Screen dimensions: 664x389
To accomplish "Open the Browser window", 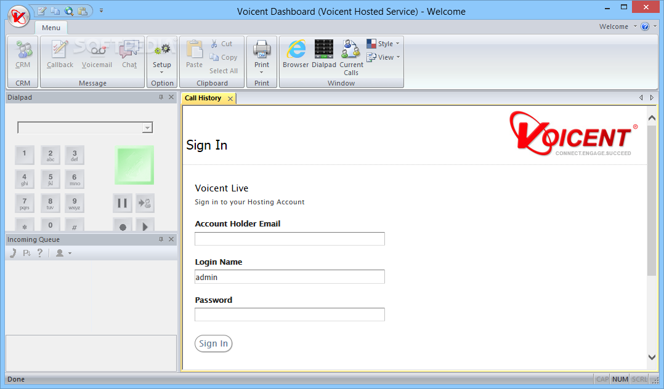I will point(296,54).
